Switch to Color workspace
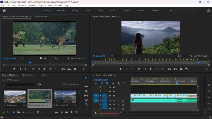The image size is (212, 119). (x=88, y=10)
